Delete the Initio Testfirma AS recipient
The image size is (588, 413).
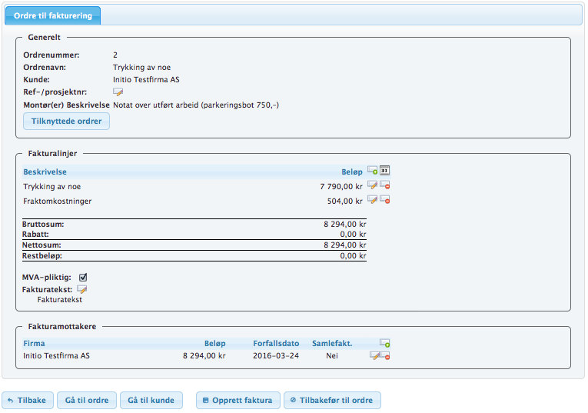click(386, 356)
